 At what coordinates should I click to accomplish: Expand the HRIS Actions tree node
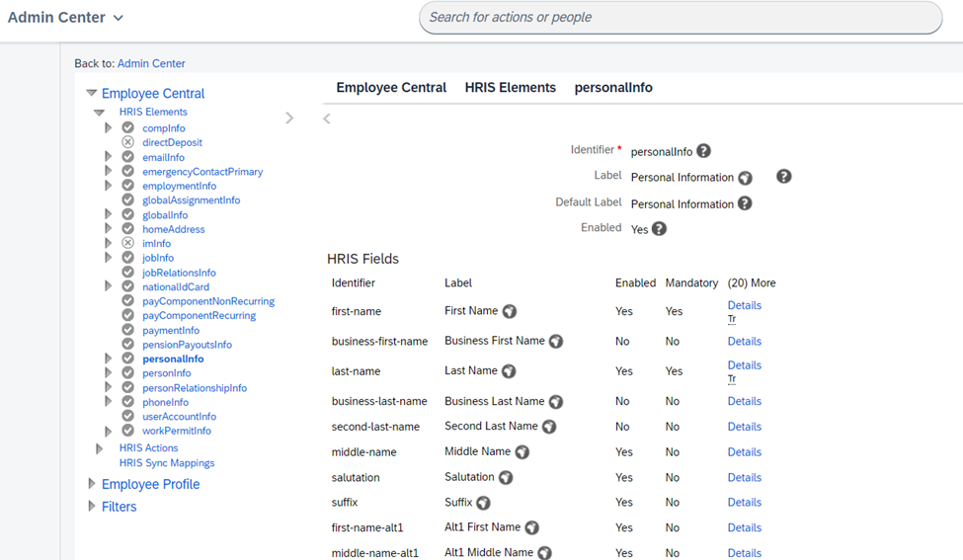pyautogui.click(x=99, y=448)
